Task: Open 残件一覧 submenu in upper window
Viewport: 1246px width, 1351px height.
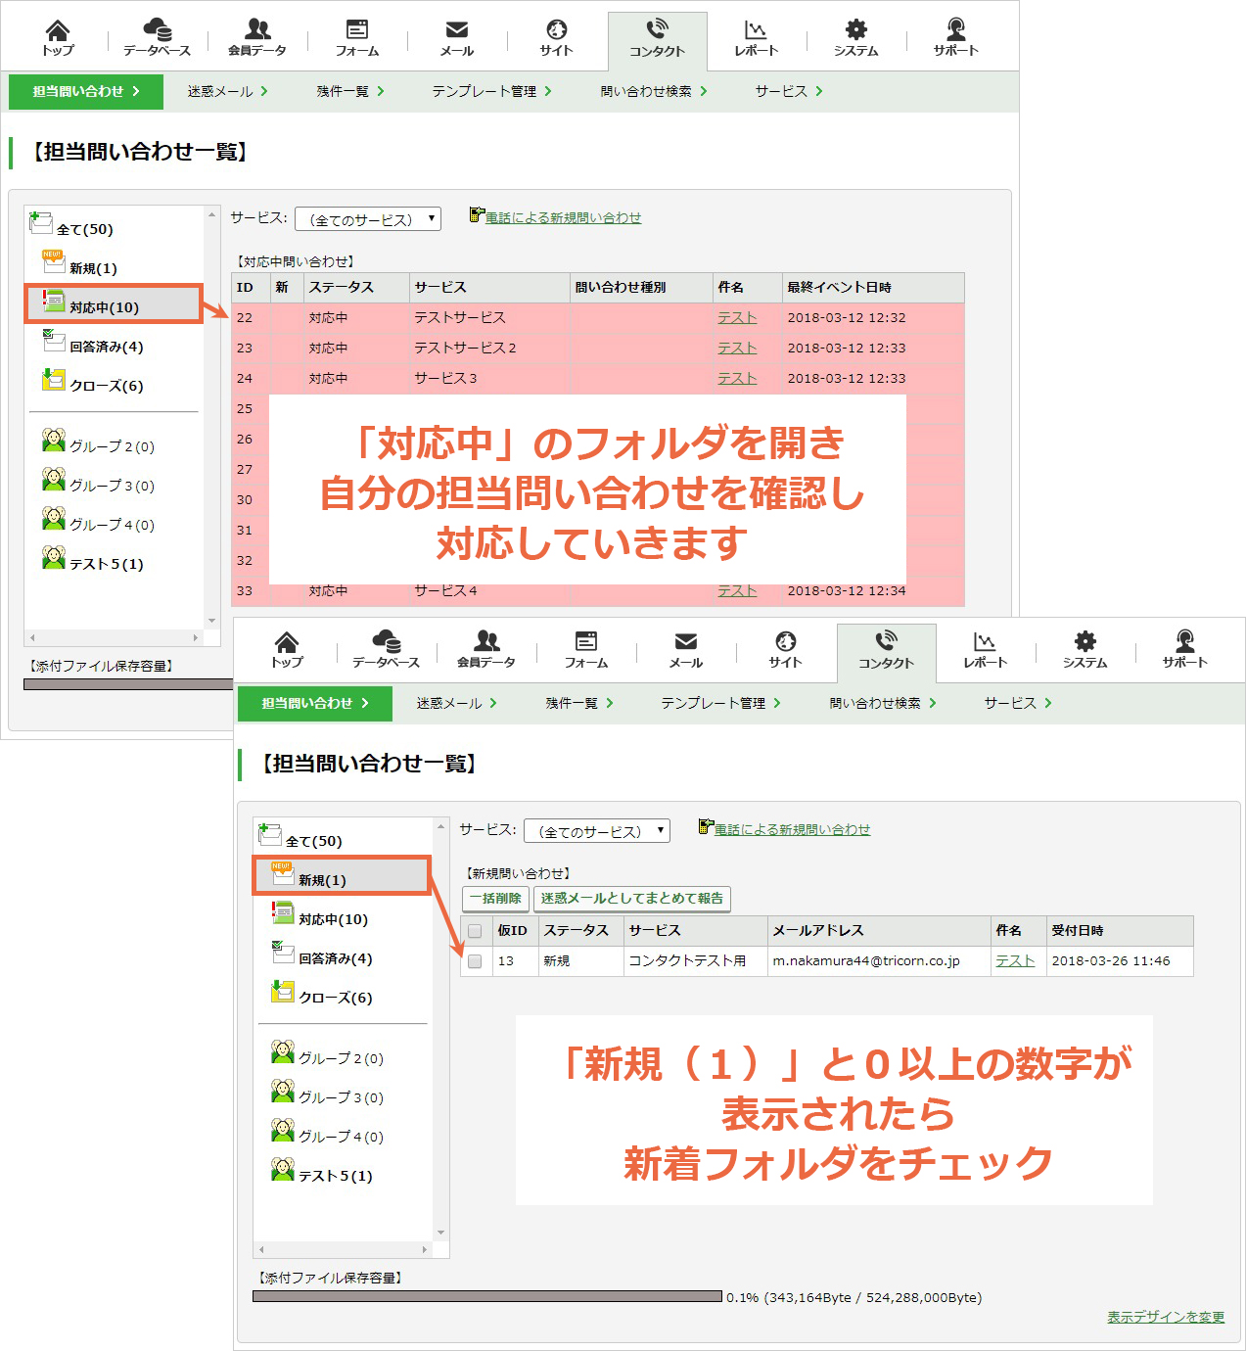Action: (350, 91)
